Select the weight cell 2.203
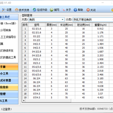The width and height of the screenshot is (113, 113). pyautogui.click(x=100, y=56)
